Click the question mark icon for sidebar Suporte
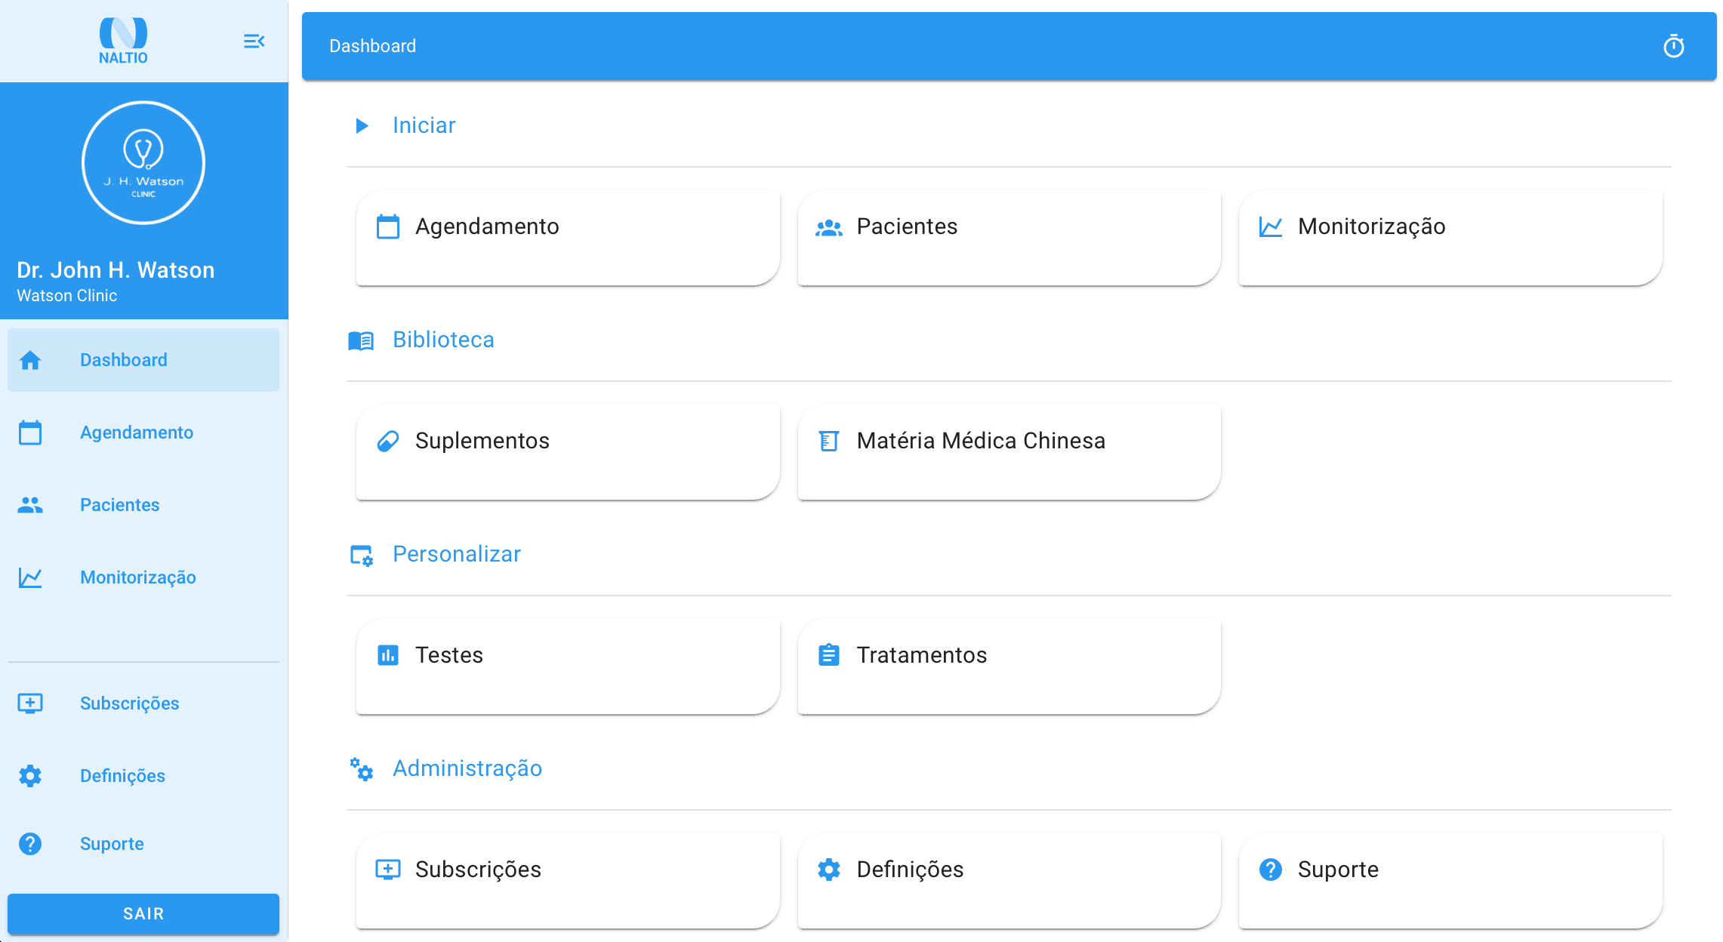 point(30,844)
